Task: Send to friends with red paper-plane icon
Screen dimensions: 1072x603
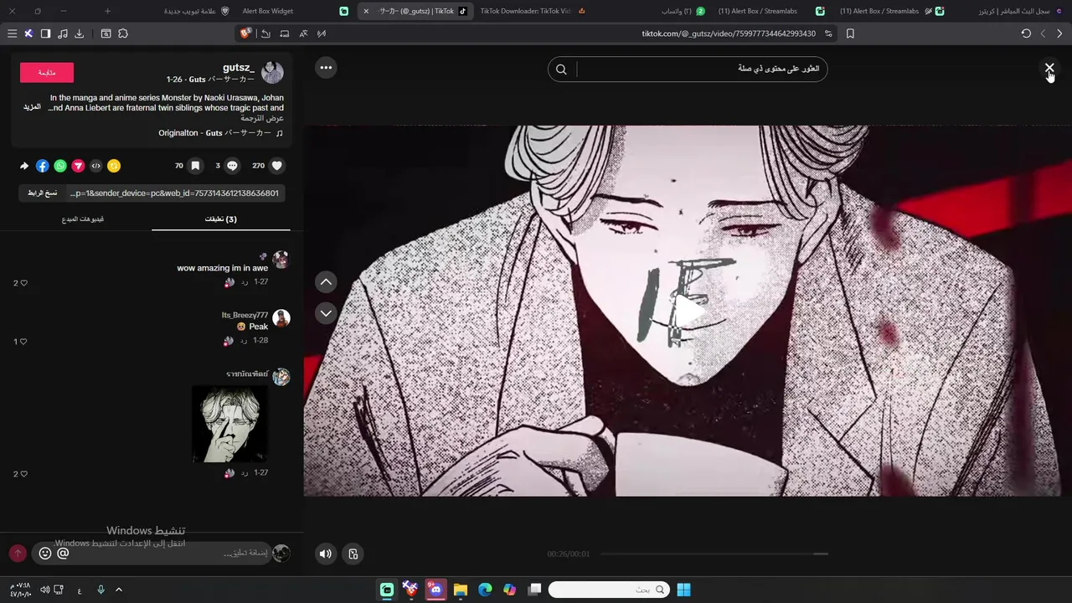Action: point(78,166)
